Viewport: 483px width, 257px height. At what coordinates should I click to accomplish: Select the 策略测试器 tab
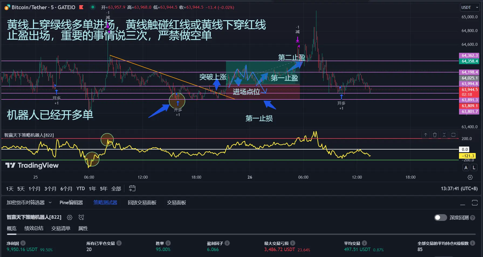coord(105,203)
